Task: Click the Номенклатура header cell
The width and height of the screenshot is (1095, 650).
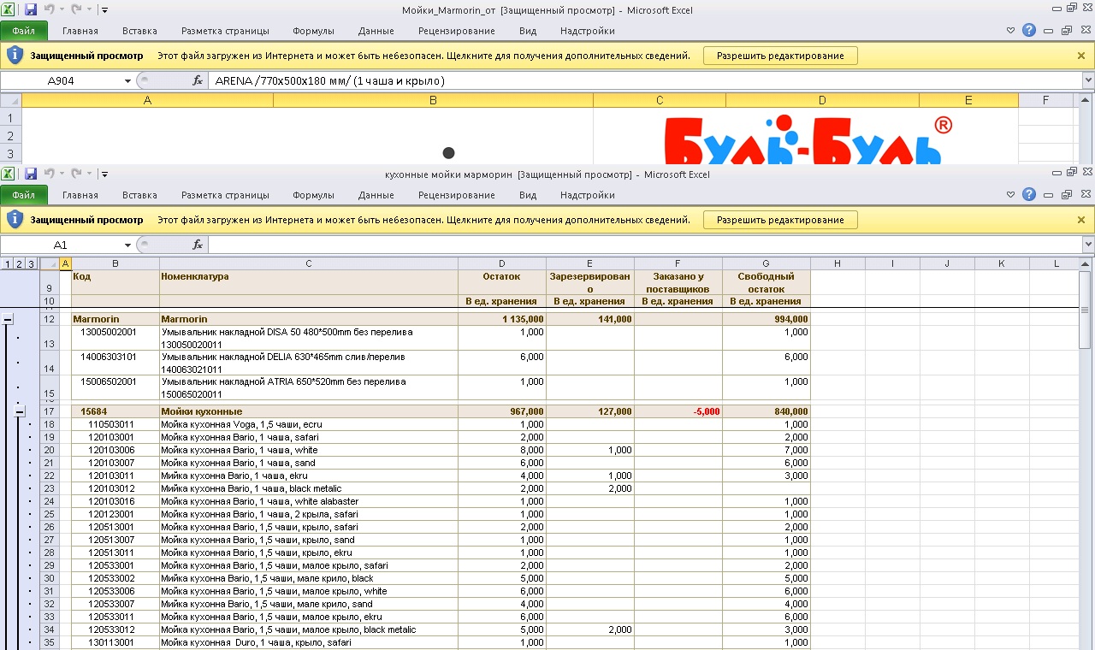Action: [x=309, y=283]
